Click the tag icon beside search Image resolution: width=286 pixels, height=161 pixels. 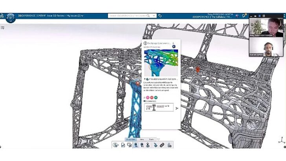(x=160, y=16)
